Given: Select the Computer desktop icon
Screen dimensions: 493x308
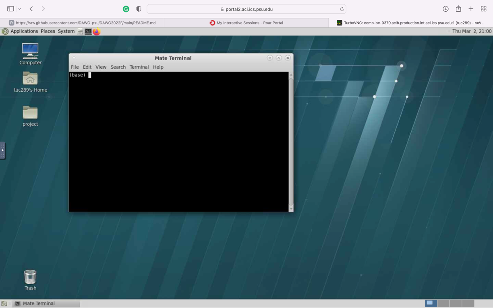Looking at the screenshot, I should point(30,54).
